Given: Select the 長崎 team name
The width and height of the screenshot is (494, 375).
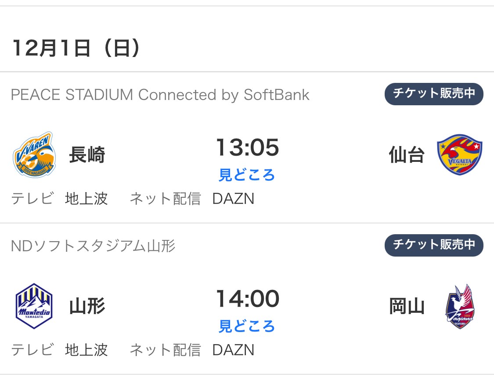Looking at the screenshot, I should (x=87, y=155).
